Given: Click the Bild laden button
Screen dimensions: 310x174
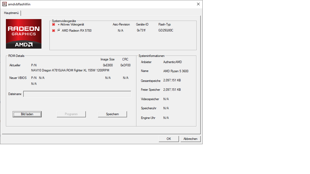Looking at the screenshot, I should click(27, 114).
